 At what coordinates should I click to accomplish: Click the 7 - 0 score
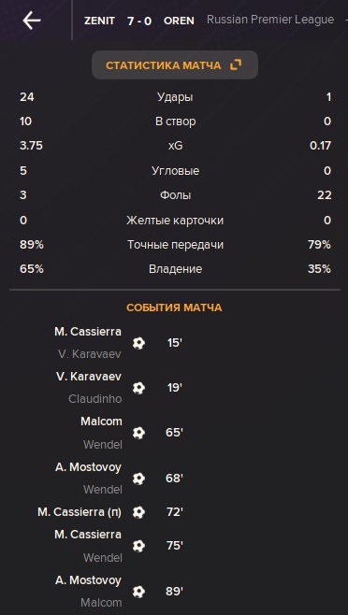click(139, 21)
